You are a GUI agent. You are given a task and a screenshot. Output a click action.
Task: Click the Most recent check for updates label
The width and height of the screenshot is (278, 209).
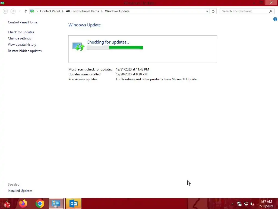pyautogui.click(x=90, y=69)
